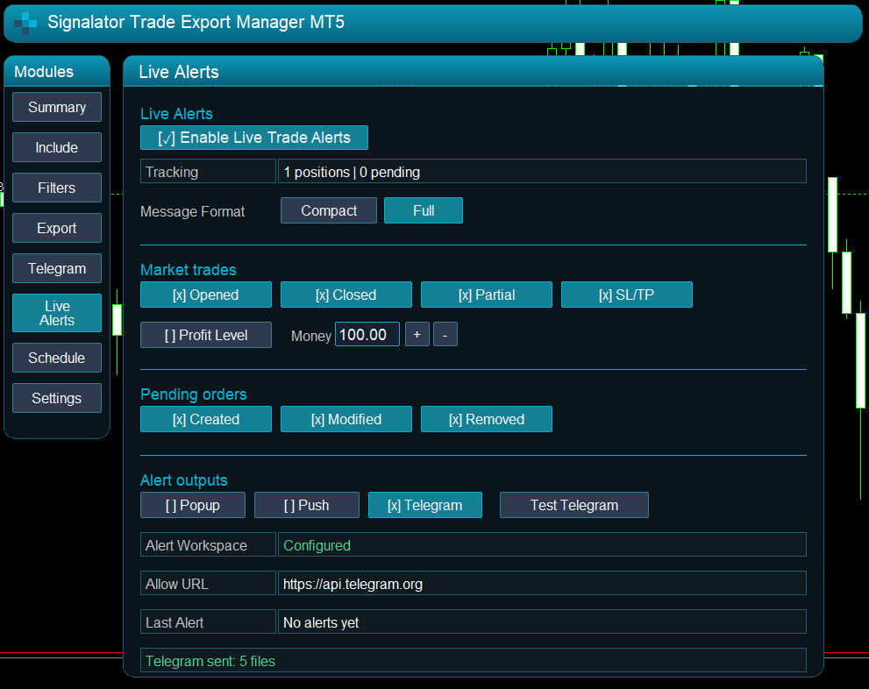The image size is (869, 689).
Task: Toggle Enable Live Trade Alerts
Action: [253, 138]
